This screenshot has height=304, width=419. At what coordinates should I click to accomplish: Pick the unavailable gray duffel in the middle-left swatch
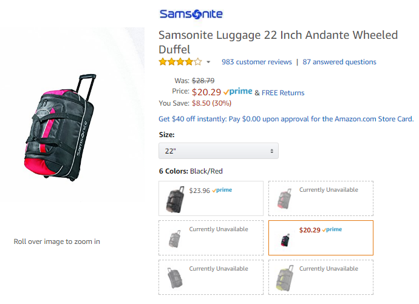coord(211,238)
